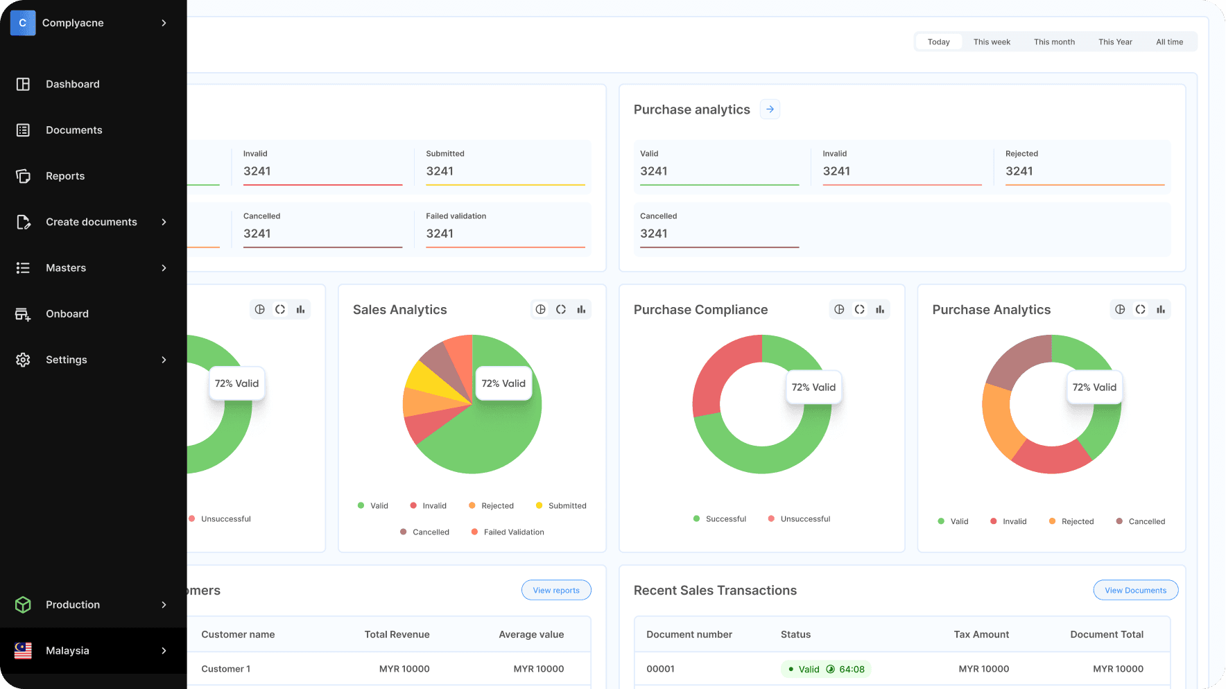Switch Sales Analytics to bar chart view
This screenshot has height=689, width=1226.
pos(581,309)
